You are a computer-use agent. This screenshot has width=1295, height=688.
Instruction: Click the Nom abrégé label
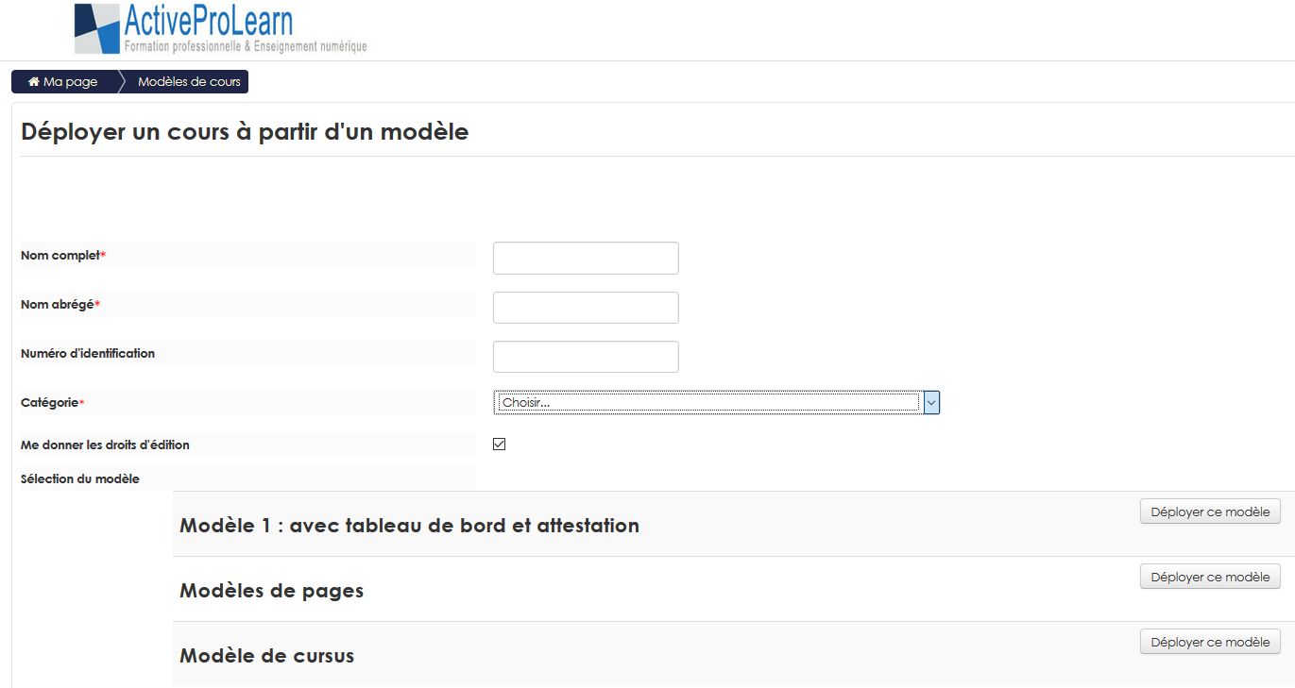[x=58, y=305]
